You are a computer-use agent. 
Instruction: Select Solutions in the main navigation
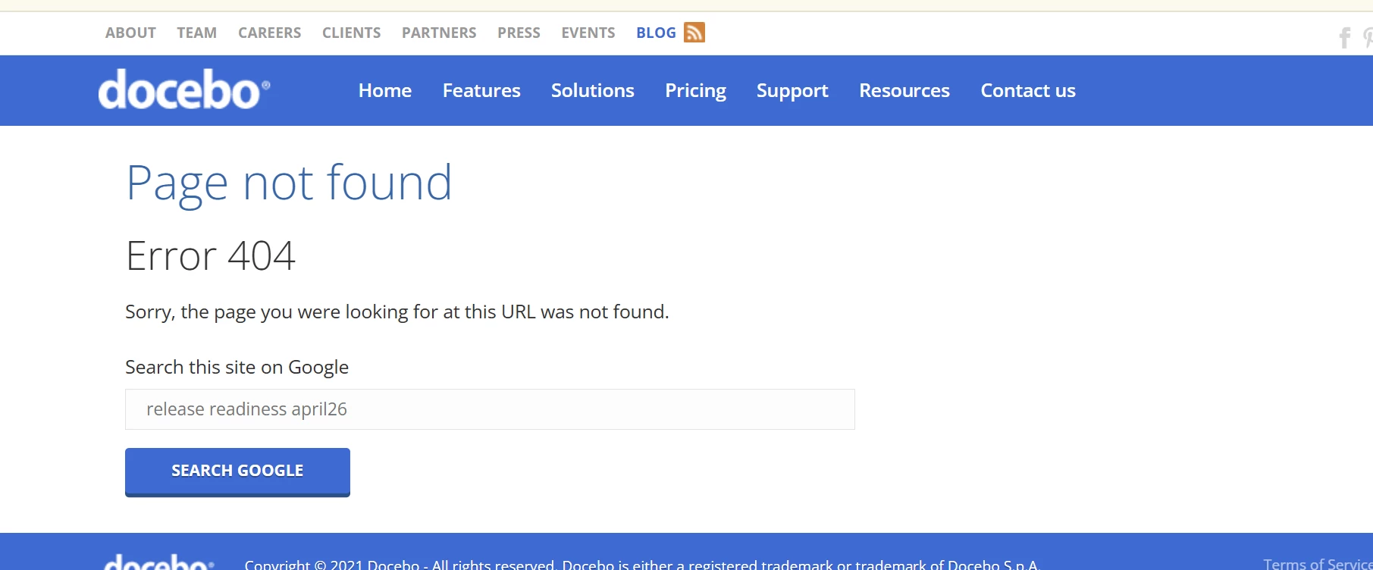[593, 90]
